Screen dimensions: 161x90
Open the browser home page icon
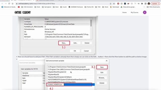13,3
